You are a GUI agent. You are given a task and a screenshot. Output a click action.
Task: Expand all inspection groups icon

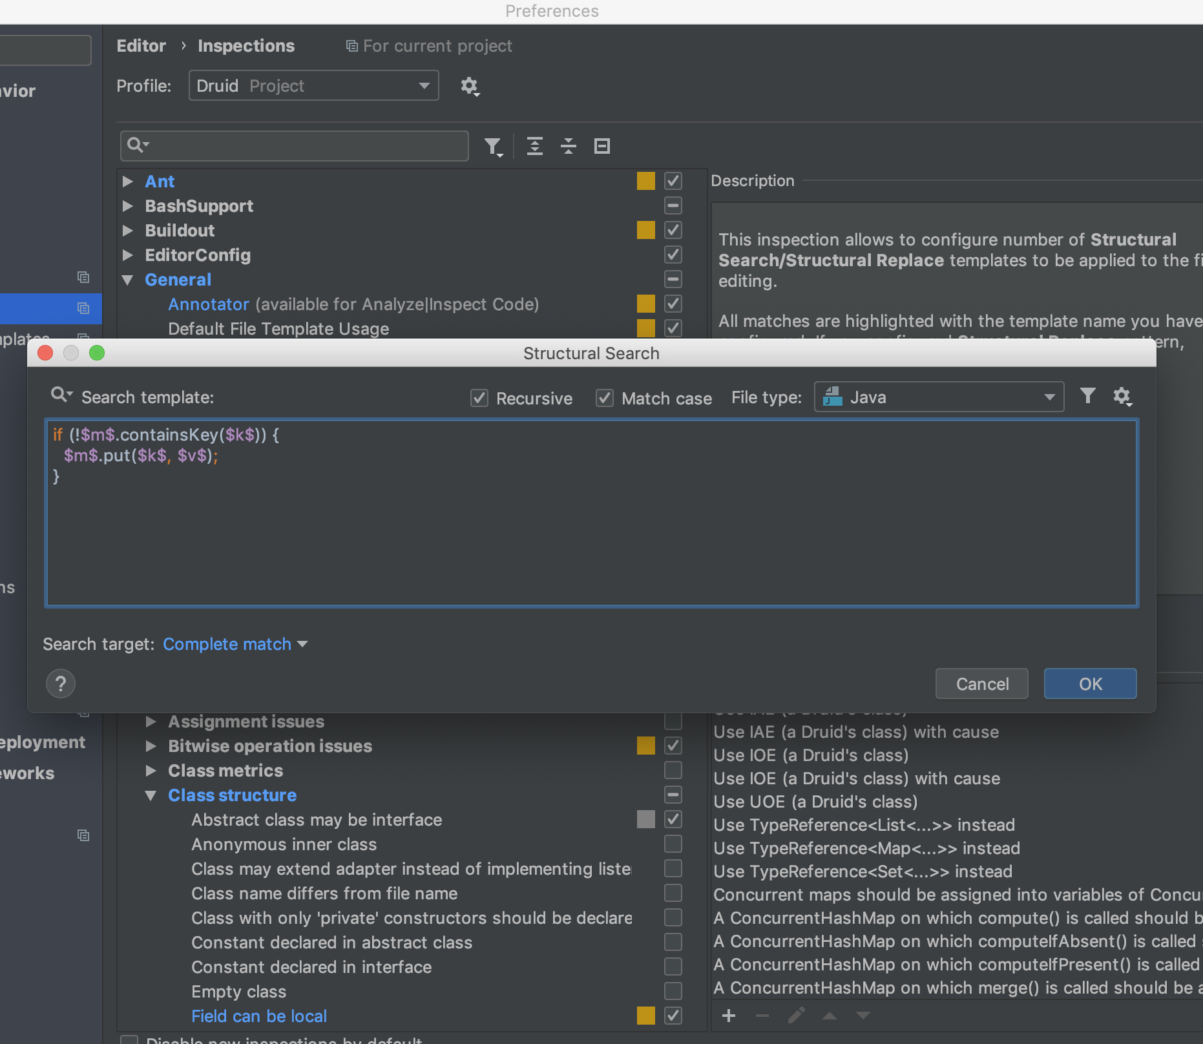click(534, 147)
